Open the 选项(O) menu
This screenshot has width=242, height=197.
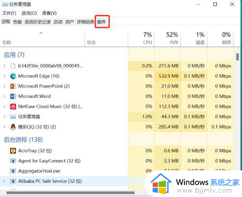(x=29, y=13)
